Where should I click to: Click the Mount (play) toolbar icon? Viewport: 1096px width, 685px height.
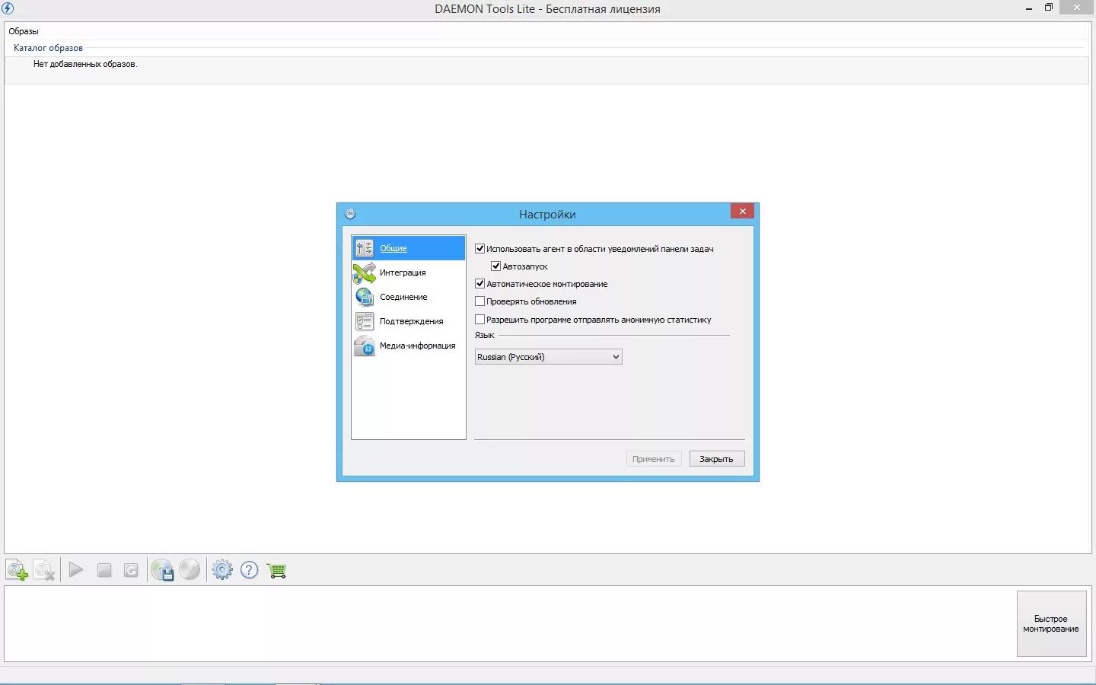pos(75,569)
